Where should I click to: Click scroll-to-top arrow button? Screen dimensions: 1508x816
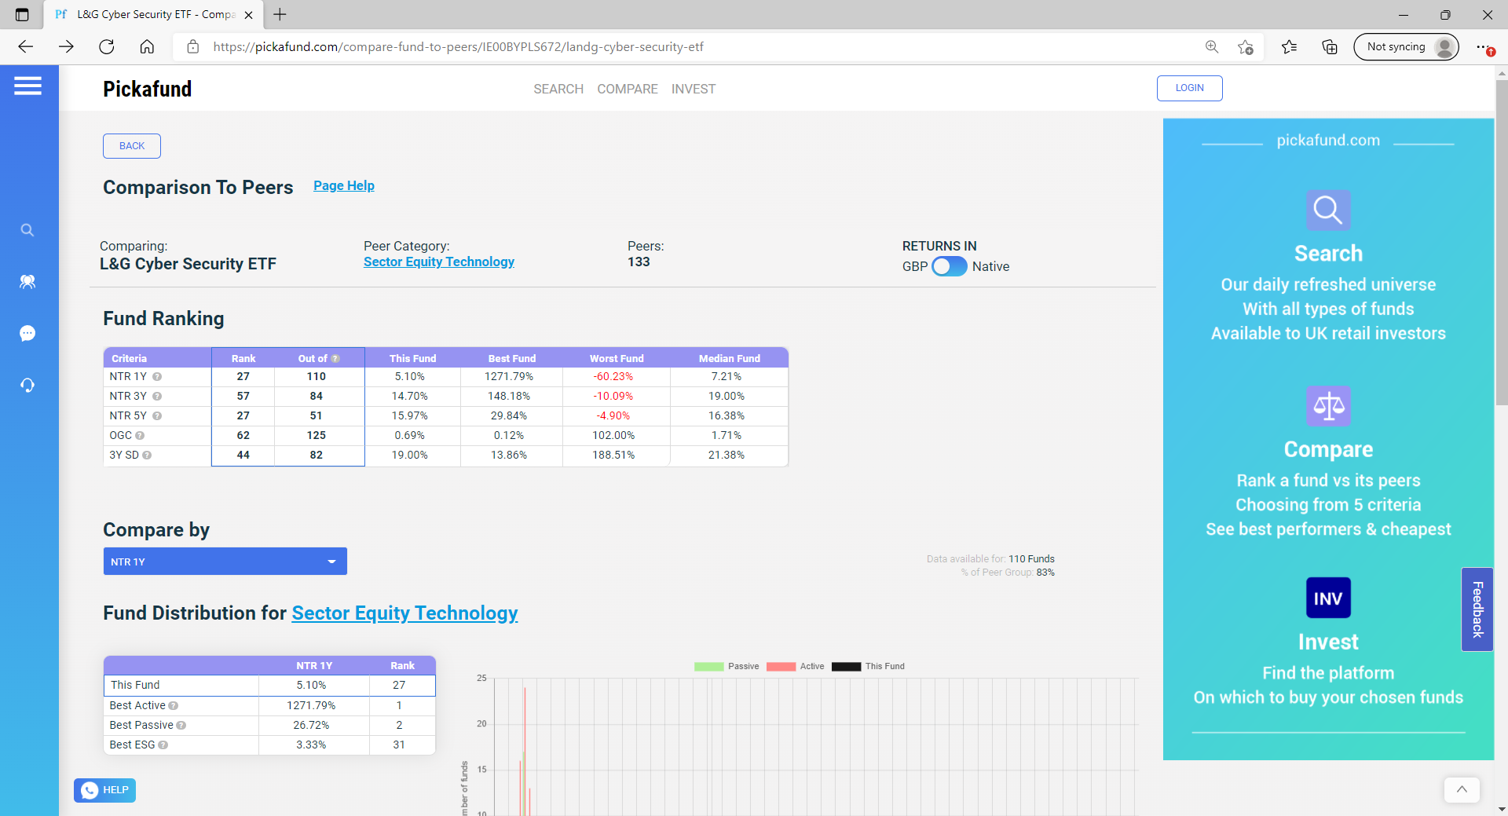tap(1462, 789)
